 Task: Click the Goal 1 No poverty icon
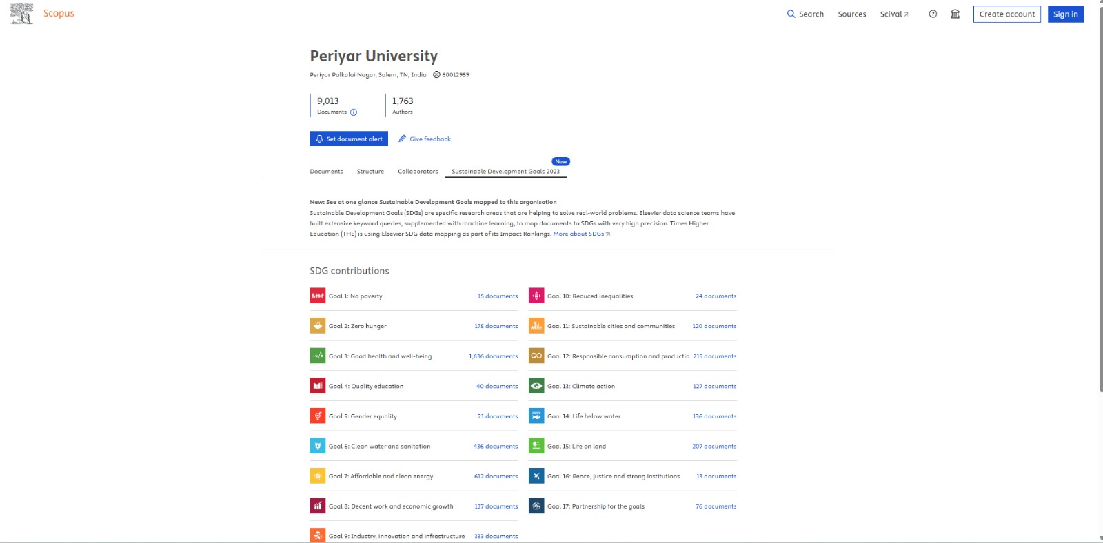point(317,296)
